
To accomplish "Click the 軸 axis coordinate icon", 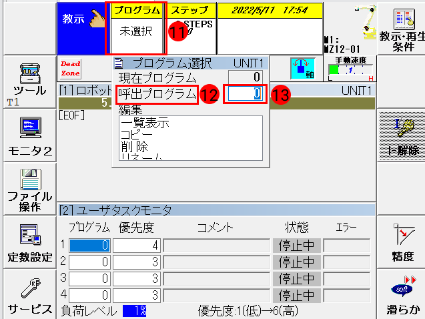I will pyautogui.click(x=302, y=68).
